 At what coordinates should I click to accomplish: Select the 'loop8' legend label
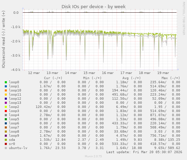(x=14, y=132)
